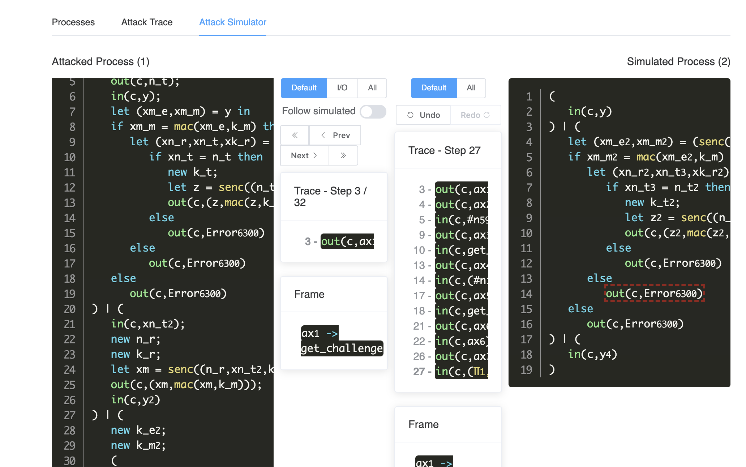Switch attacked process filter to I/O
Screen dimensions: 746x467
[342, 88]
